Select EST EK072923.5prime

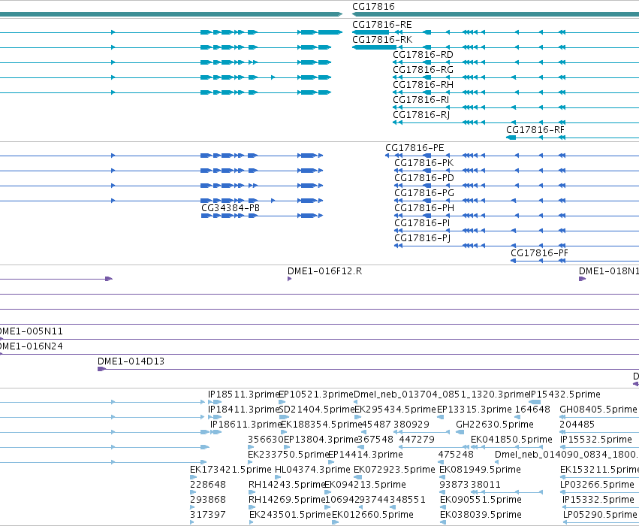pos(394,470)
